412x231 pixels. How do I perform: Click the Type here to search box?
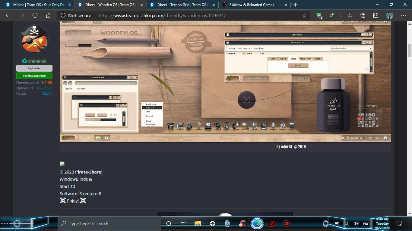click(109, 224)
